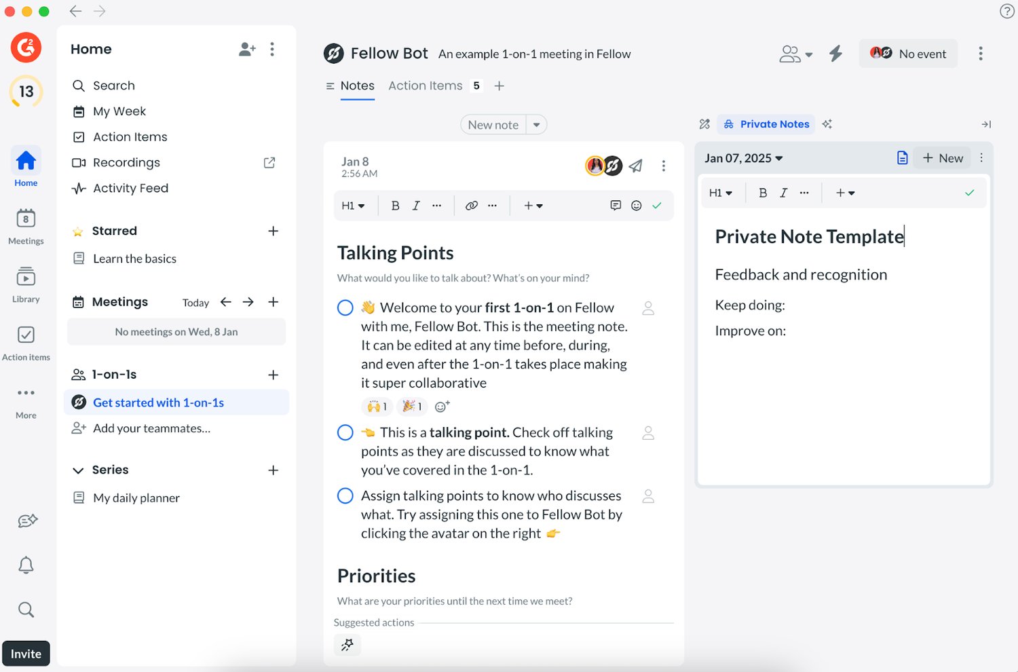Open the Jan 07, 2025 date dropdown

point(744,158)
